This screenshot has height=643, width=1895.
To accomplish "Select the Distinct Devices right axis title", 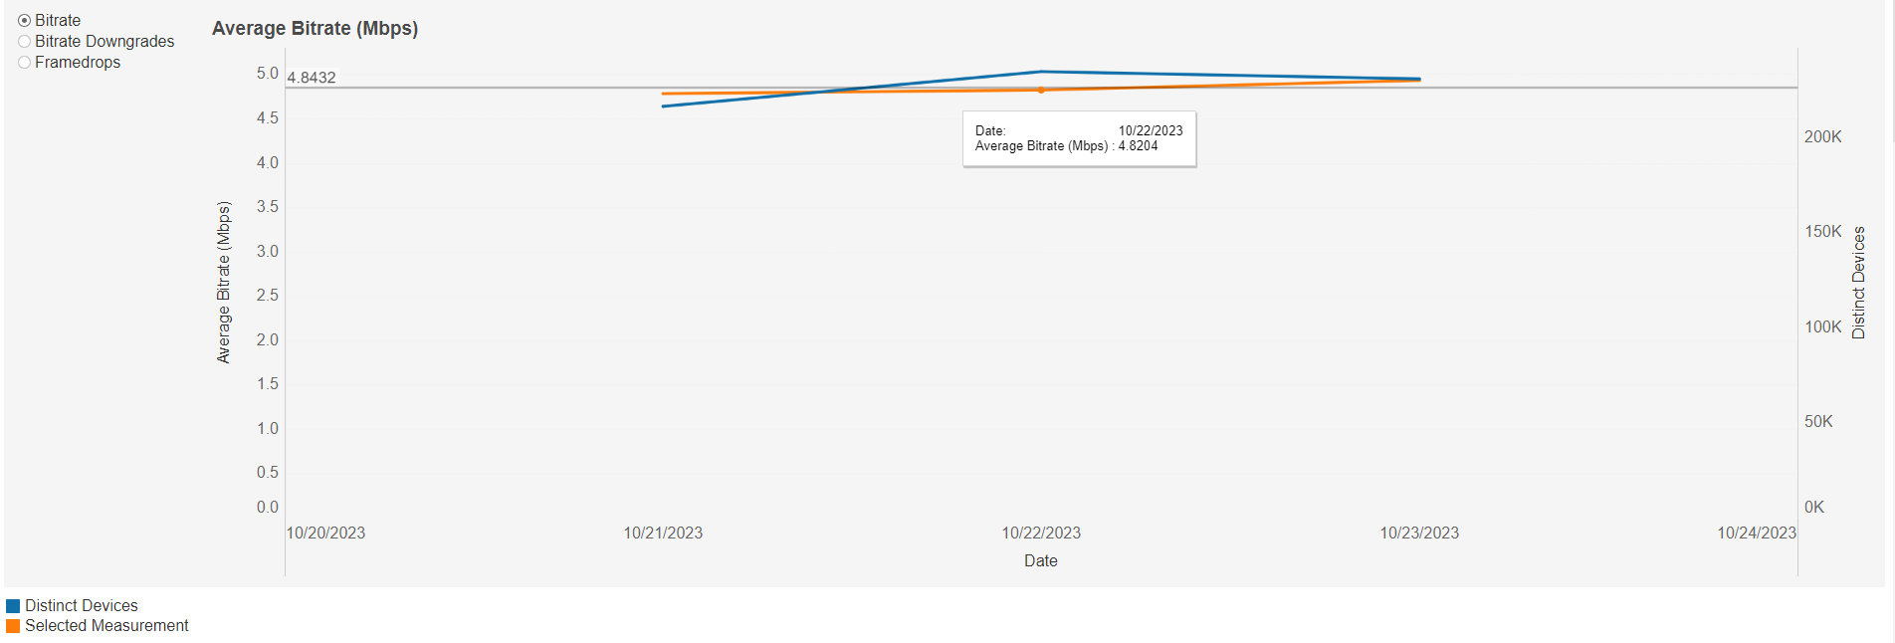I will tap(1858, 283).
